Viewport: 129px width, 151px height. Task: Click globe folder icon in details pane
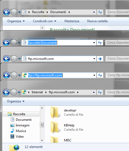pos(14,148)
